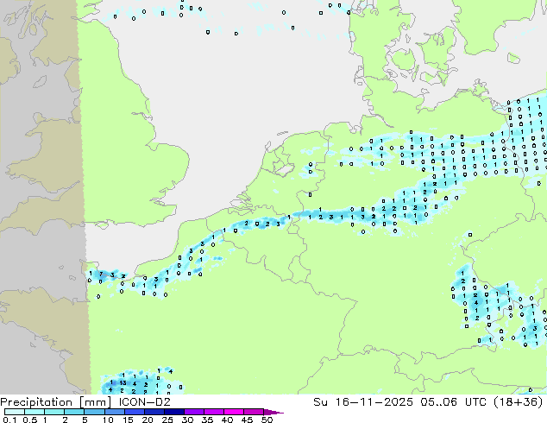This screenshot has height=423, width=547.
Task: Click the over-50 mm legend arrow tip
Action: pyautogui.click(x=273, y=412)
